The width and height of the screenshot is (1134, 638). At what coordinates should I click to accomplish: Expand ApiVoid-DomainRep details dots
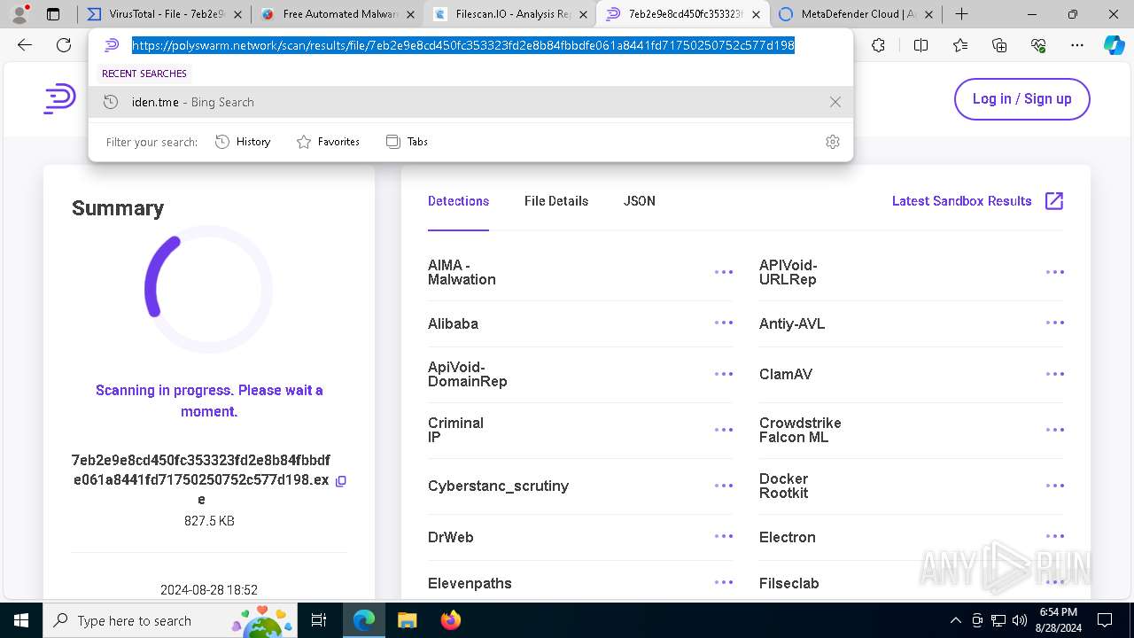pos(724,374)
